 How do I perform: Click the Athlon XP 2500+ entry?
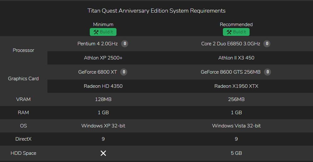point(103,58)
